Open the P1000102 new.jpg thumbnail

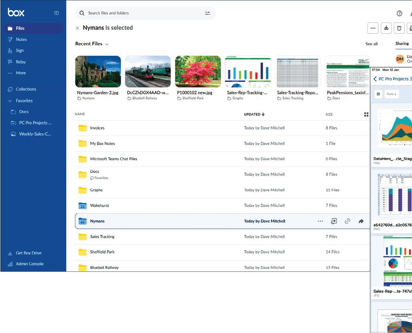point(198,71)
